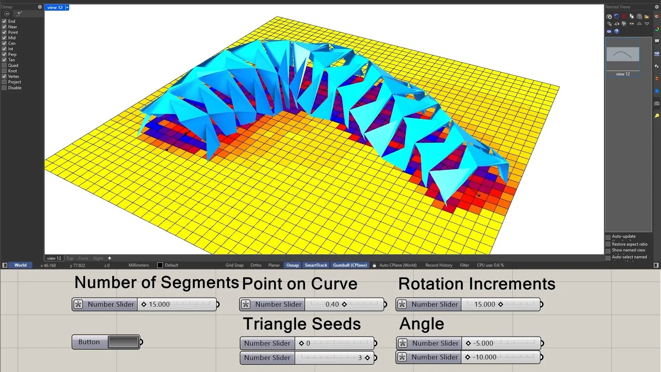Click the selection filter funnel icon

tap(19, 14)
